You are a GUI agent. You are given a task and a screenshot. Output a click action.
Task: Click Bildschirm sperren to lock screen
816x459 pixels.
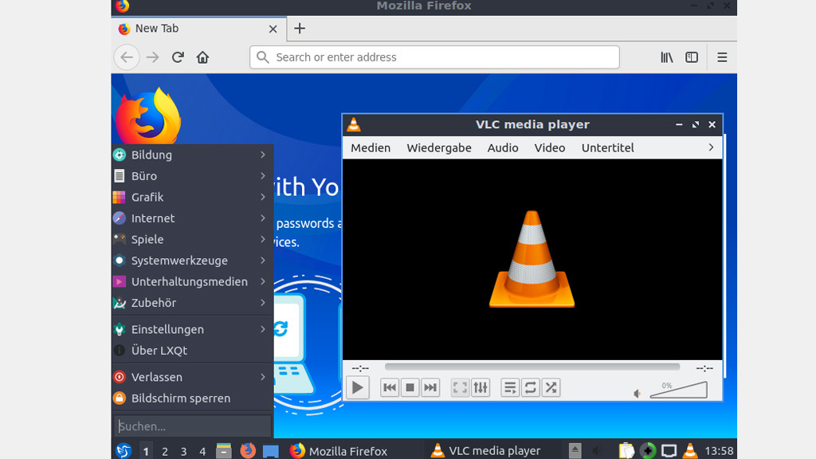[x=181, y=398]
